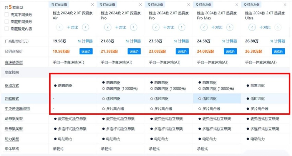Image resolution: width=292 pixels, height=156 pixels.
Task: Pin 鉴赏家 Ultra column to the left
Action: [x=252, y=4]
